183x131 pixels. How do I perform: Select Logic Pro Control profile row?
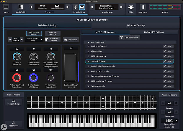click(130, 46)
